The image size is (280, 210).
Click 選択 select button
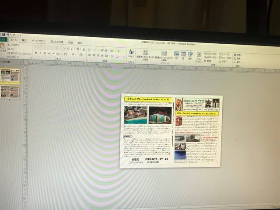(x=238, y=62)
